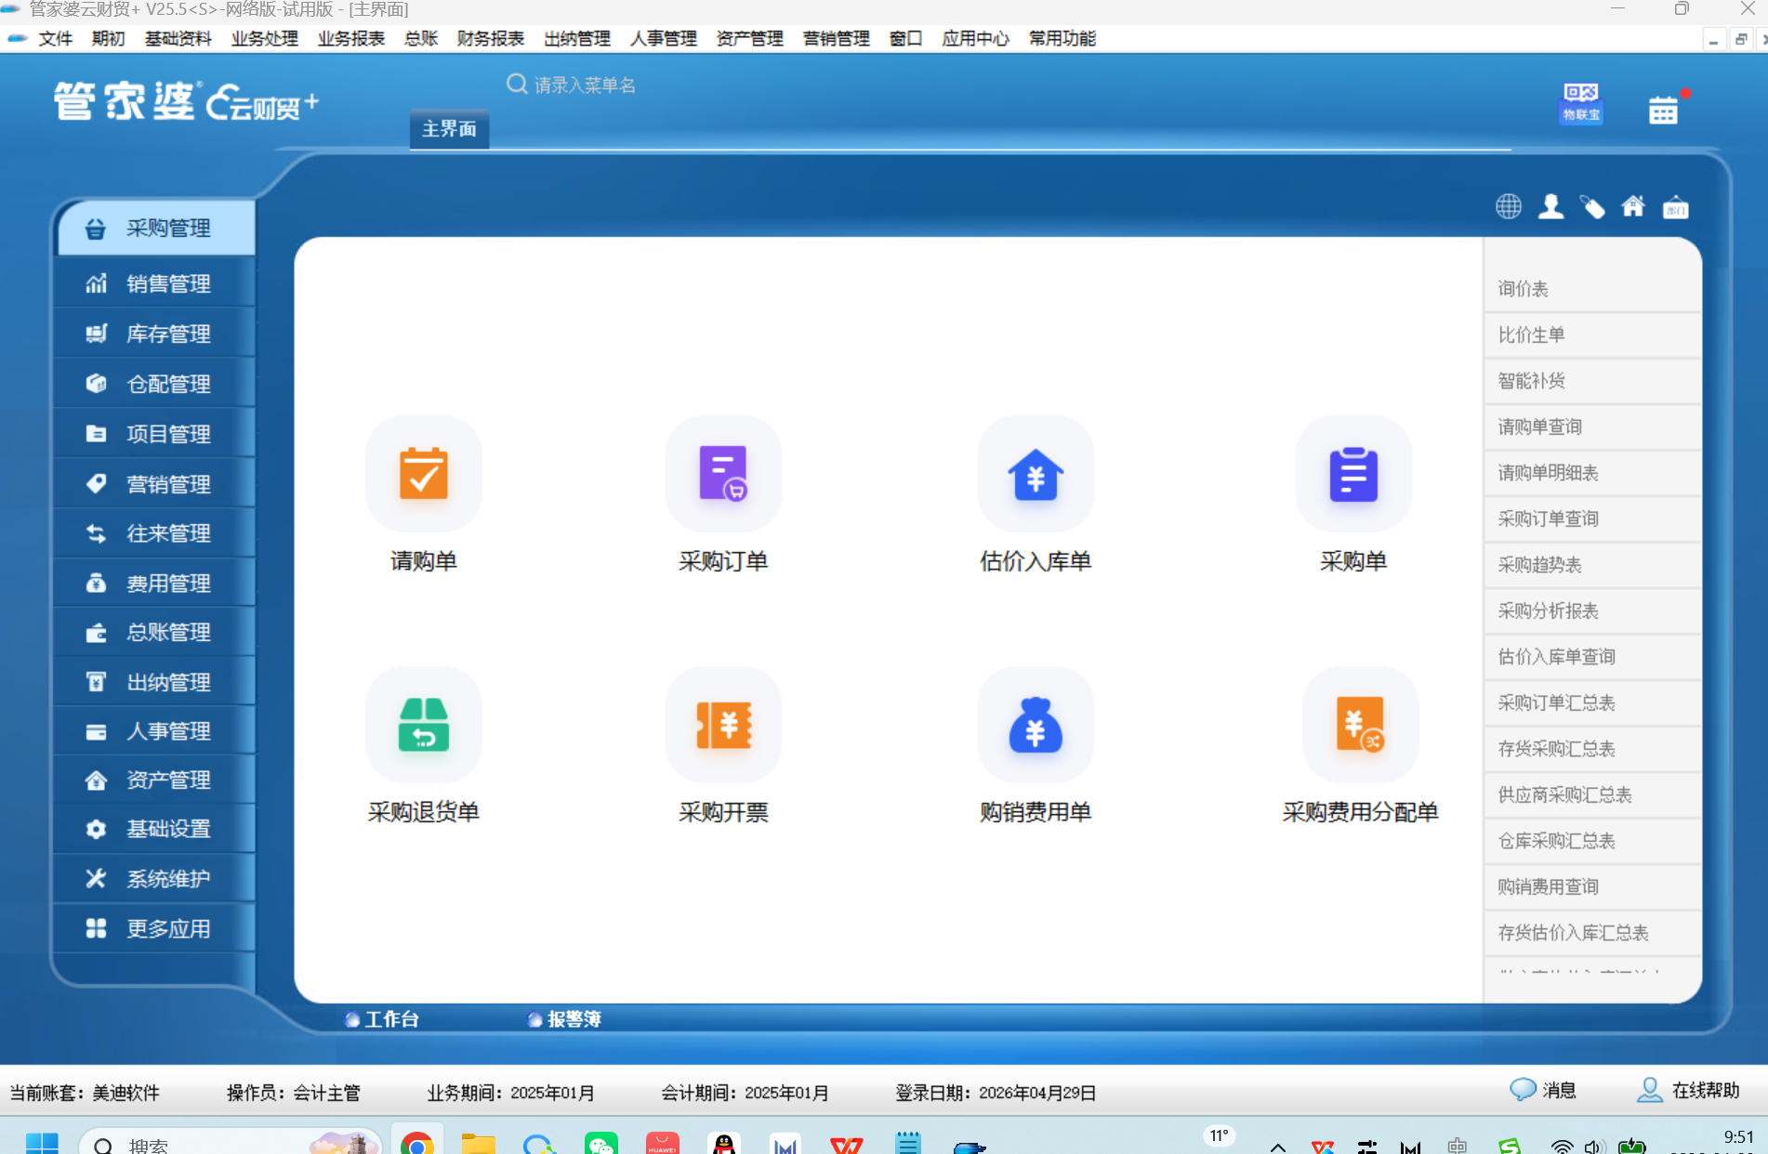
Task: Open the 请购单 purchase requisition icon
Action: coord(424,474)
